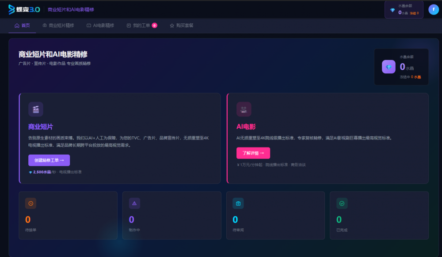Open the header 水晶余额 balance box
Image resolution: width=442 pixels, height=257 pixels.
click(x=404, y=10)
